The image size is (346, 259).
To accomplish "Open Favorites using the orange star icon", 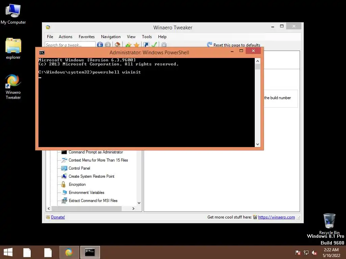I will click(x=137, y=45).
